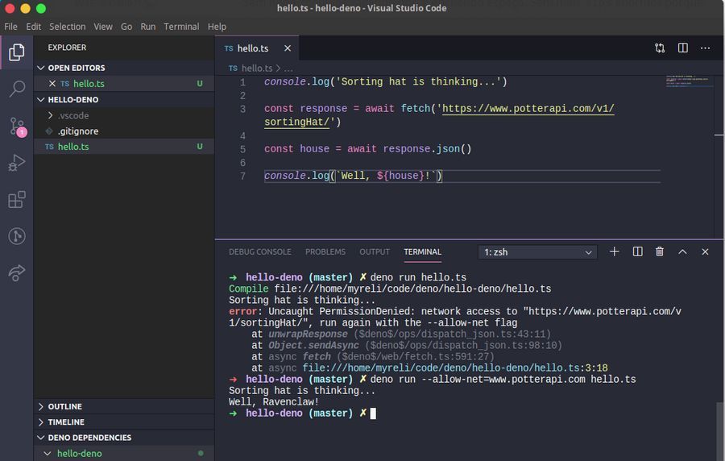The height and width of the screenshot is (461, 725).
Task: Open the Source Control view
Action: tap(17, 127)
